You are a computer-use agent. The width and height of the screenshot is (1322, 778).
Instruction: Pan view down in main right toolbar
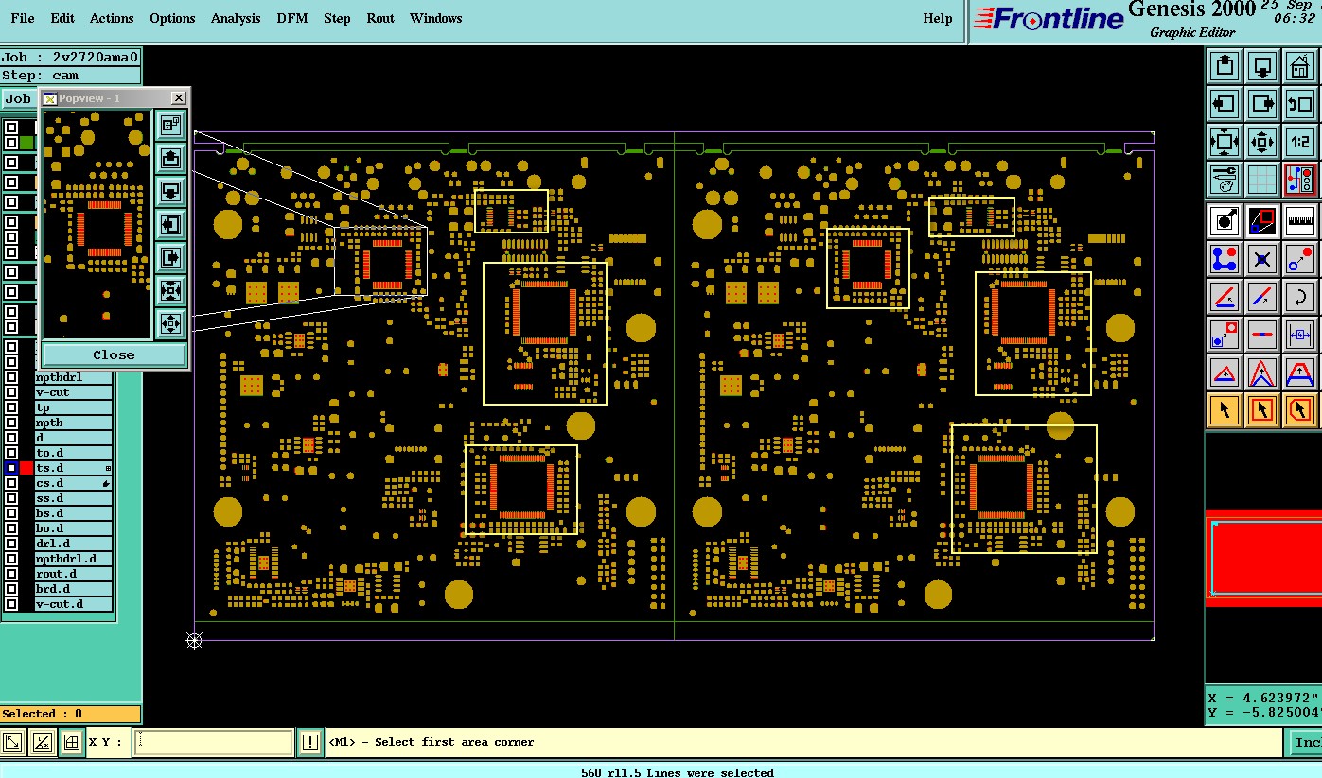(1262, 66)
